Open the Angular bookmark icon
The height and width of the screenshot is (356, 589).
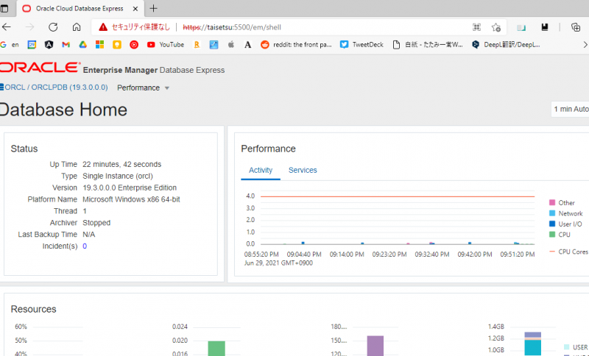click(x=49, y=45)
